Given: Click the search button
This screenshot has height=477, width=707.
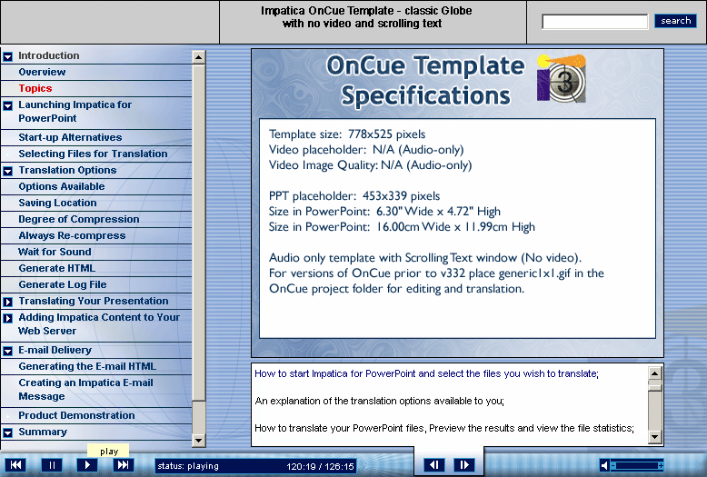Looking at the screenshot, I should [675, 21].
